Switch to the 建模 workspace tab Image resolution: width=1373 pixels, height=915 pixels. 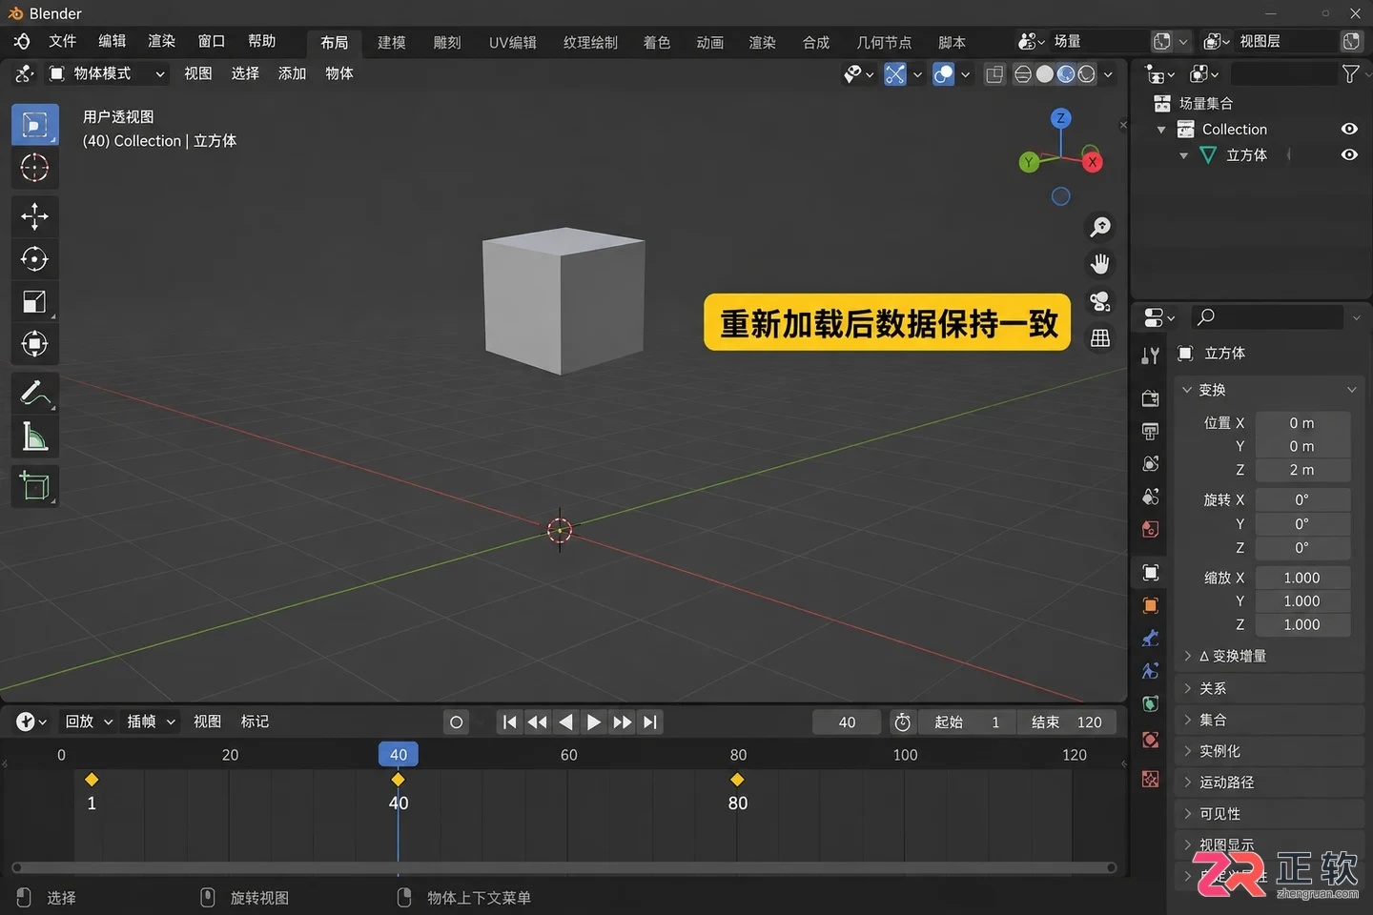[392, 43]
